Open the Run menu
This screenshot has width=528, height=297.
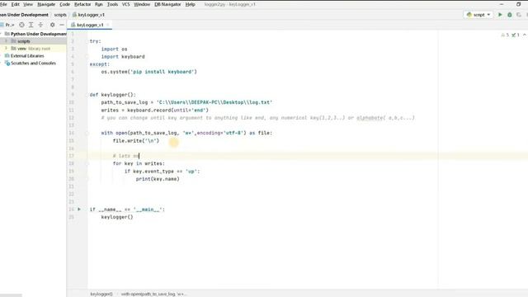tap(99, 4)
